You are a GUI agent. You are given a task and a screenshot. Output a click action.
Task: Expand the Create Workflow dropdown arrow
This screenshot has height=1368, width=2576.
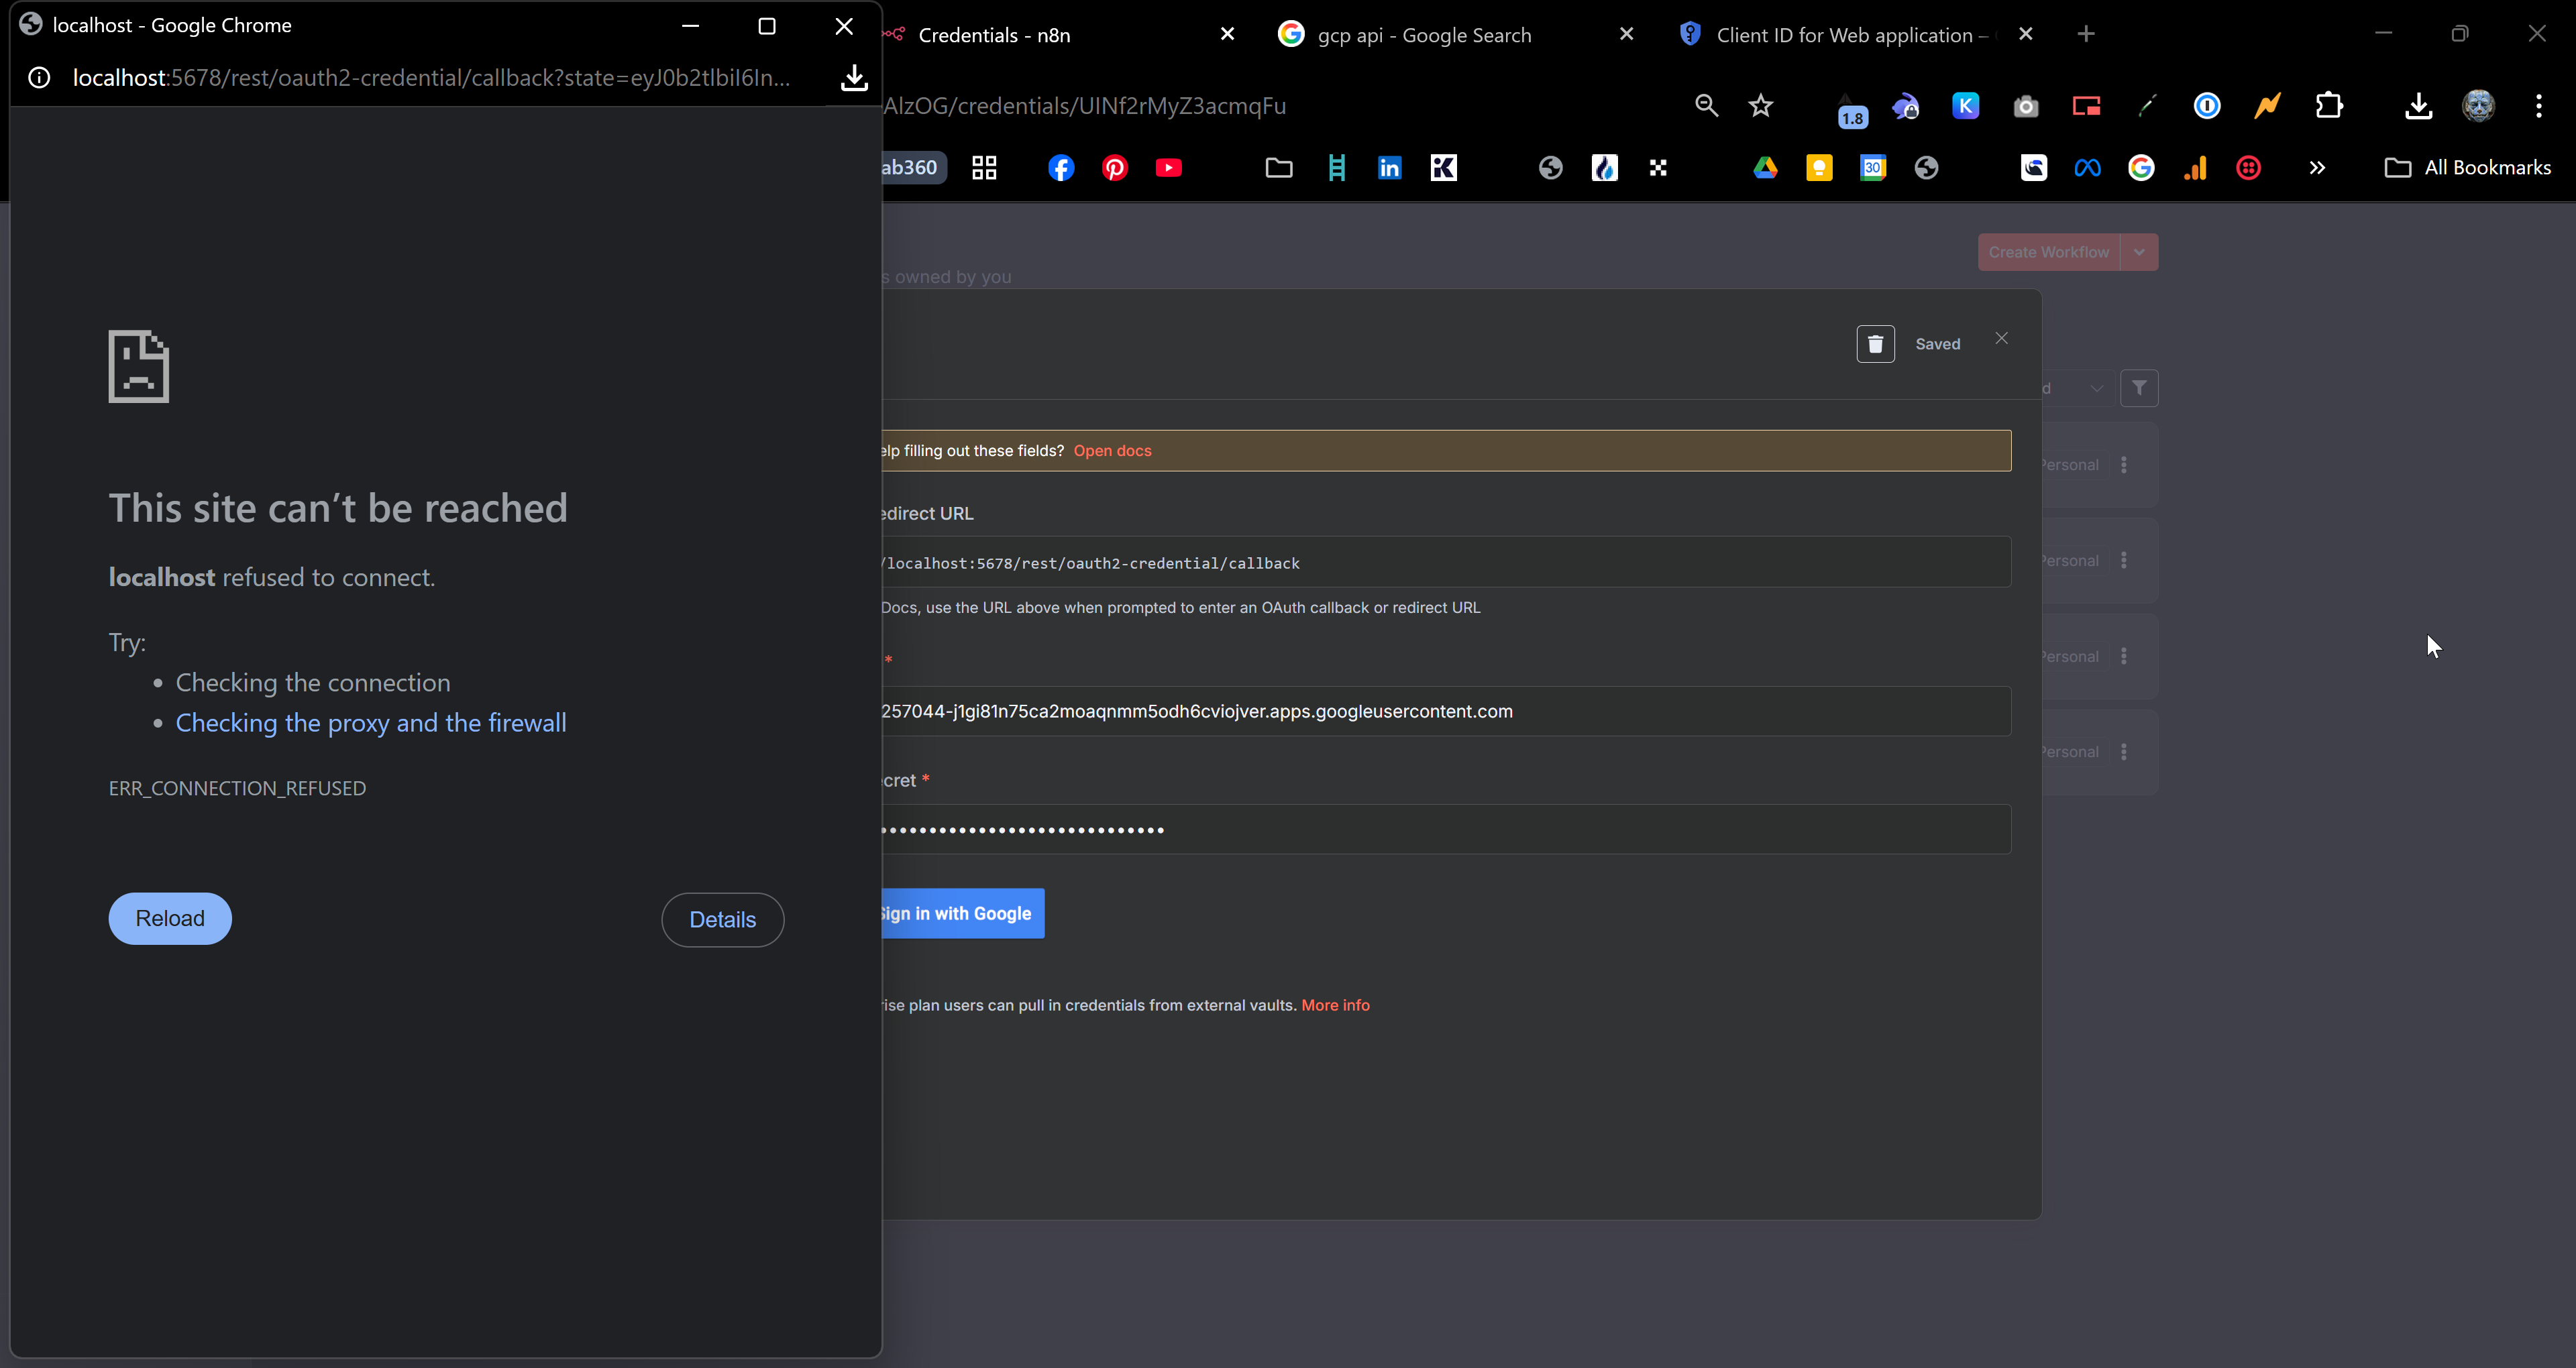(2139, 252)
